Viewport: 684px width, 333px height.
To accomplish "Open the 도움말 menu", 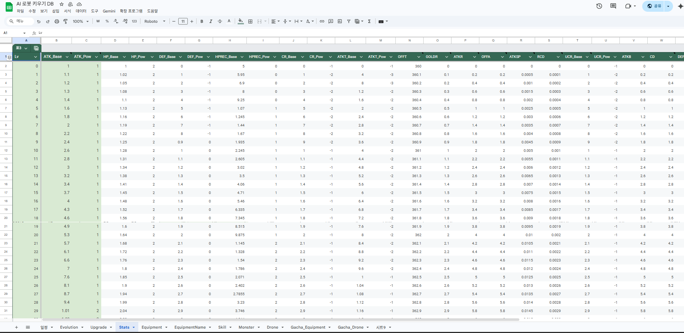I will click(152, 11).
